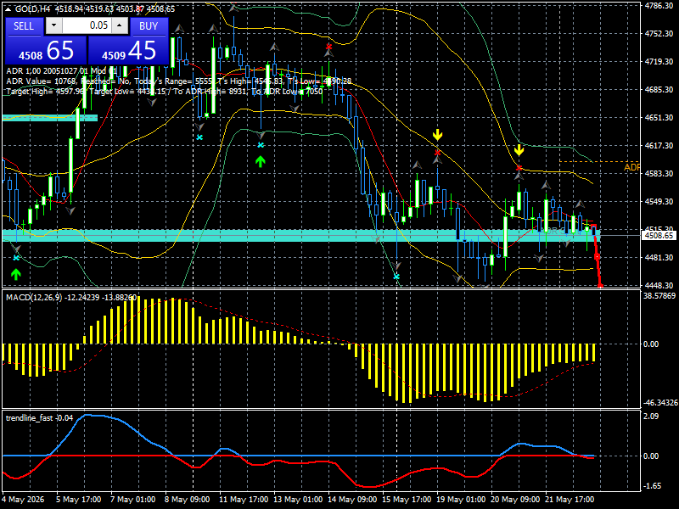Screen dimensions: 679x509
Task: Click the 21 May 17:00 time label
Action: (570, 500)
